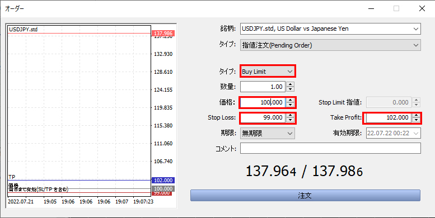Screen dimensions: 435x218
Task: Click the 119.835 value on price axis
Action: click(163, 108)
